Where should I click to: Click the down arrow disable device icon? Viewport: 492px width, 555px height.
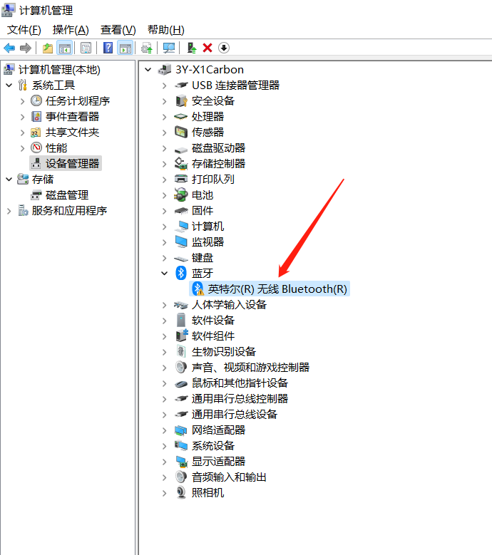[x=224, y=48]
